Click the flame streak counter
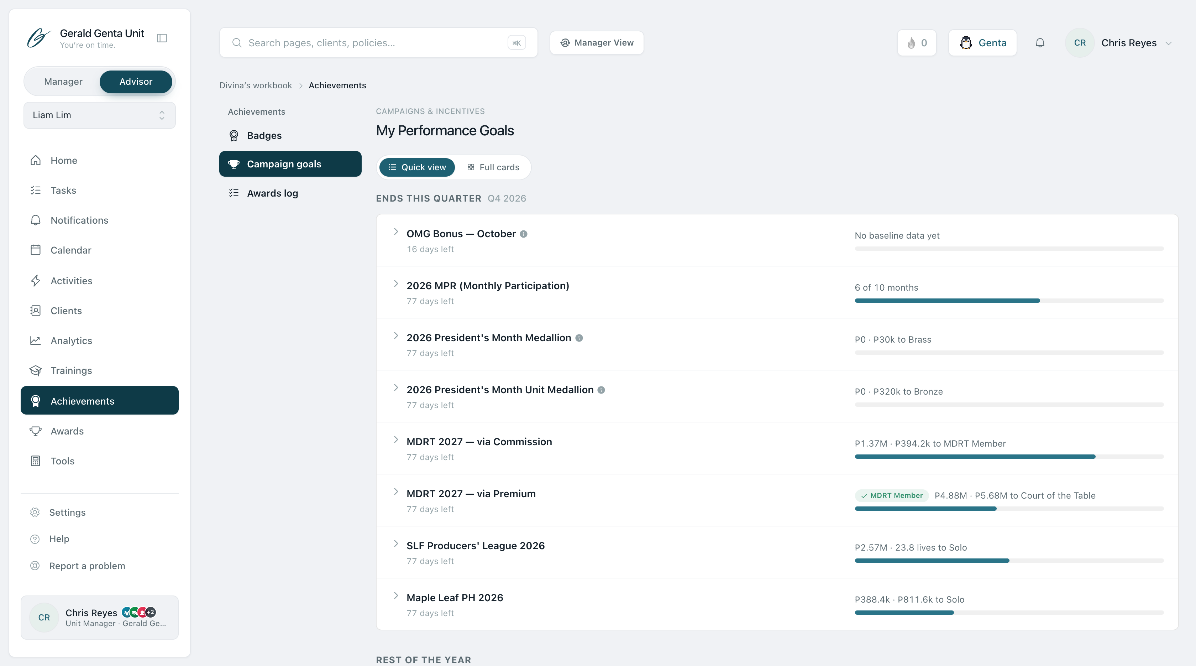Image resolution: width=1196 pixels, height=666 pixels. [x=917, y=43]
